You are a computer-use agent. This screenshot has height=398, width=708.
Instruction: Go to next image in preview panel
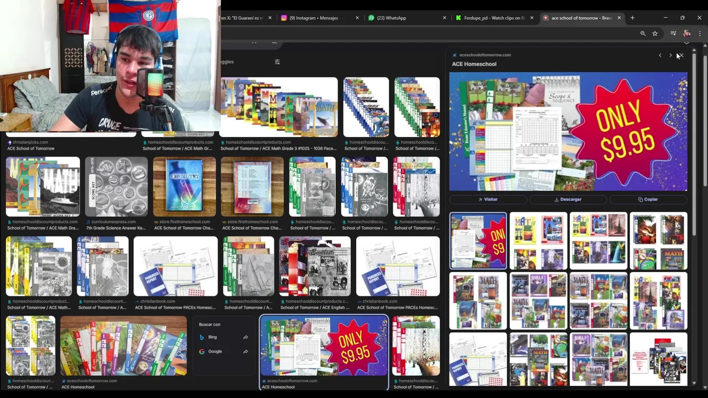coord(670,55)
